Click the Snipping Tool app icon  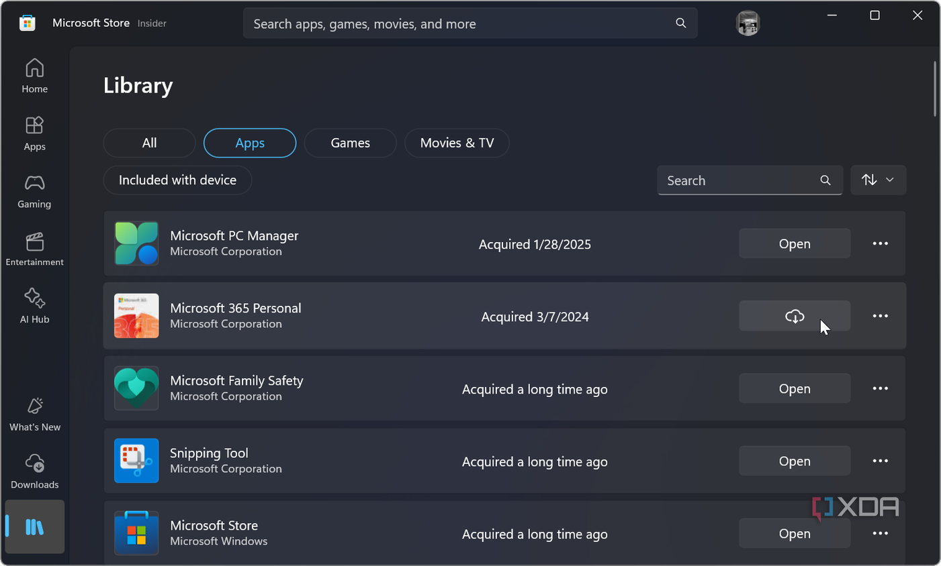pyautogui.click(x=136, y=461)
